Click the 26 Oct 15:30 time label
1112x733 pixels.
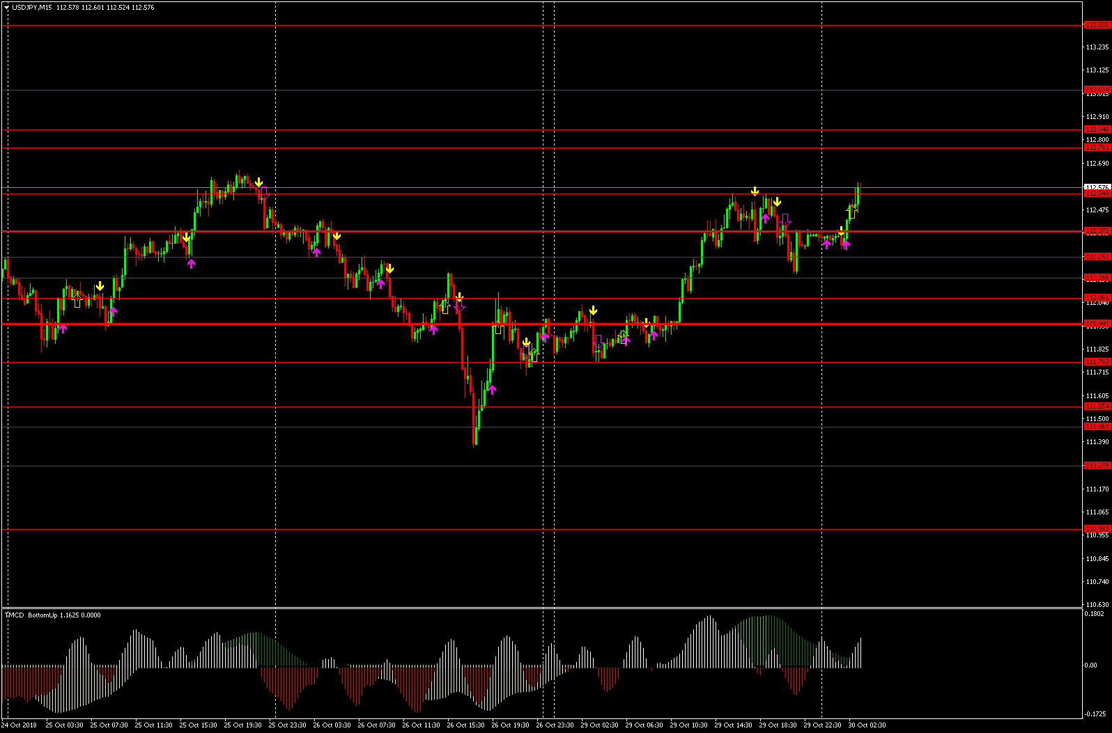[x=466, y=725]
